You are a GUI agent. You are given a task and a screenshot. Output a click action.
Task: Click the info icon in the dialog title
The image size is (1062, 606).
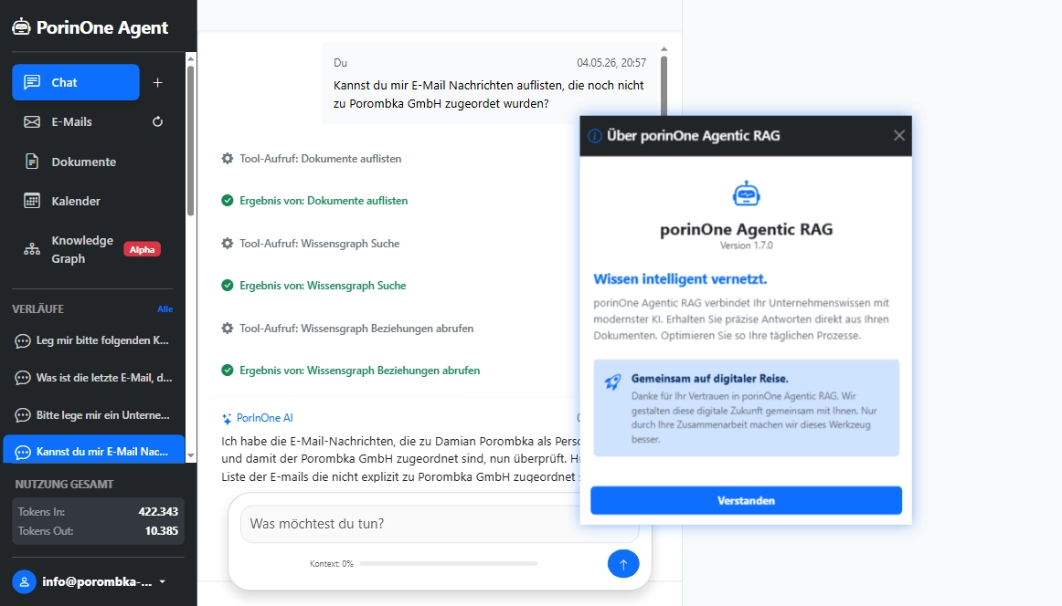pyautogui.click(x=595, y=136)
